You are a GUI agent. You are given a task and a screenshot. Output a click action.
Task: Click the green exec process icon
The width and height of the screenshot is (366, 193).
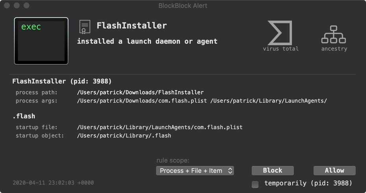tap(41, 41)
